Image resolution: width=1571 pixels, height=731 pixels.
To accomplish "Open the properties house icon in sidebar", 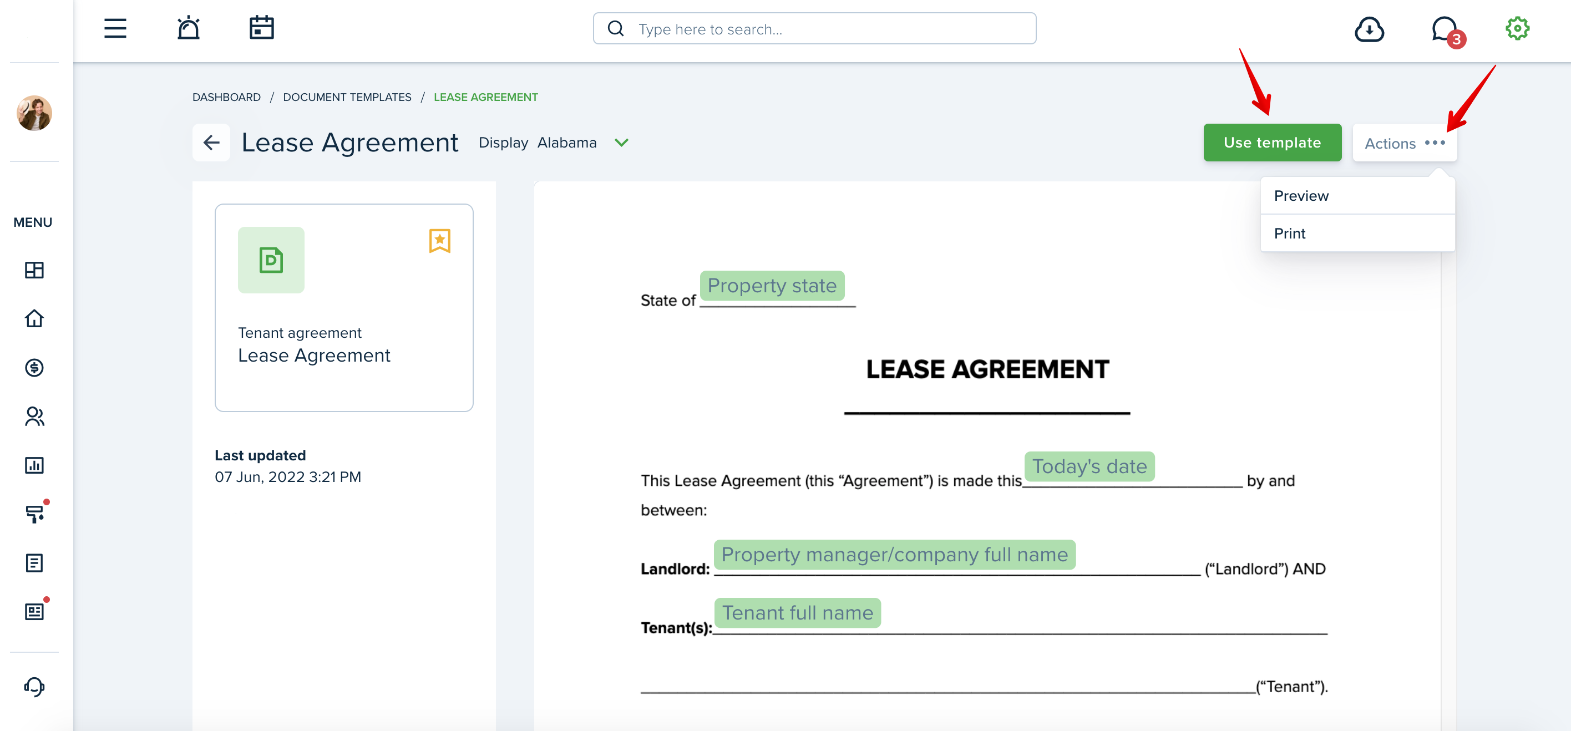I will pos(34,319).
